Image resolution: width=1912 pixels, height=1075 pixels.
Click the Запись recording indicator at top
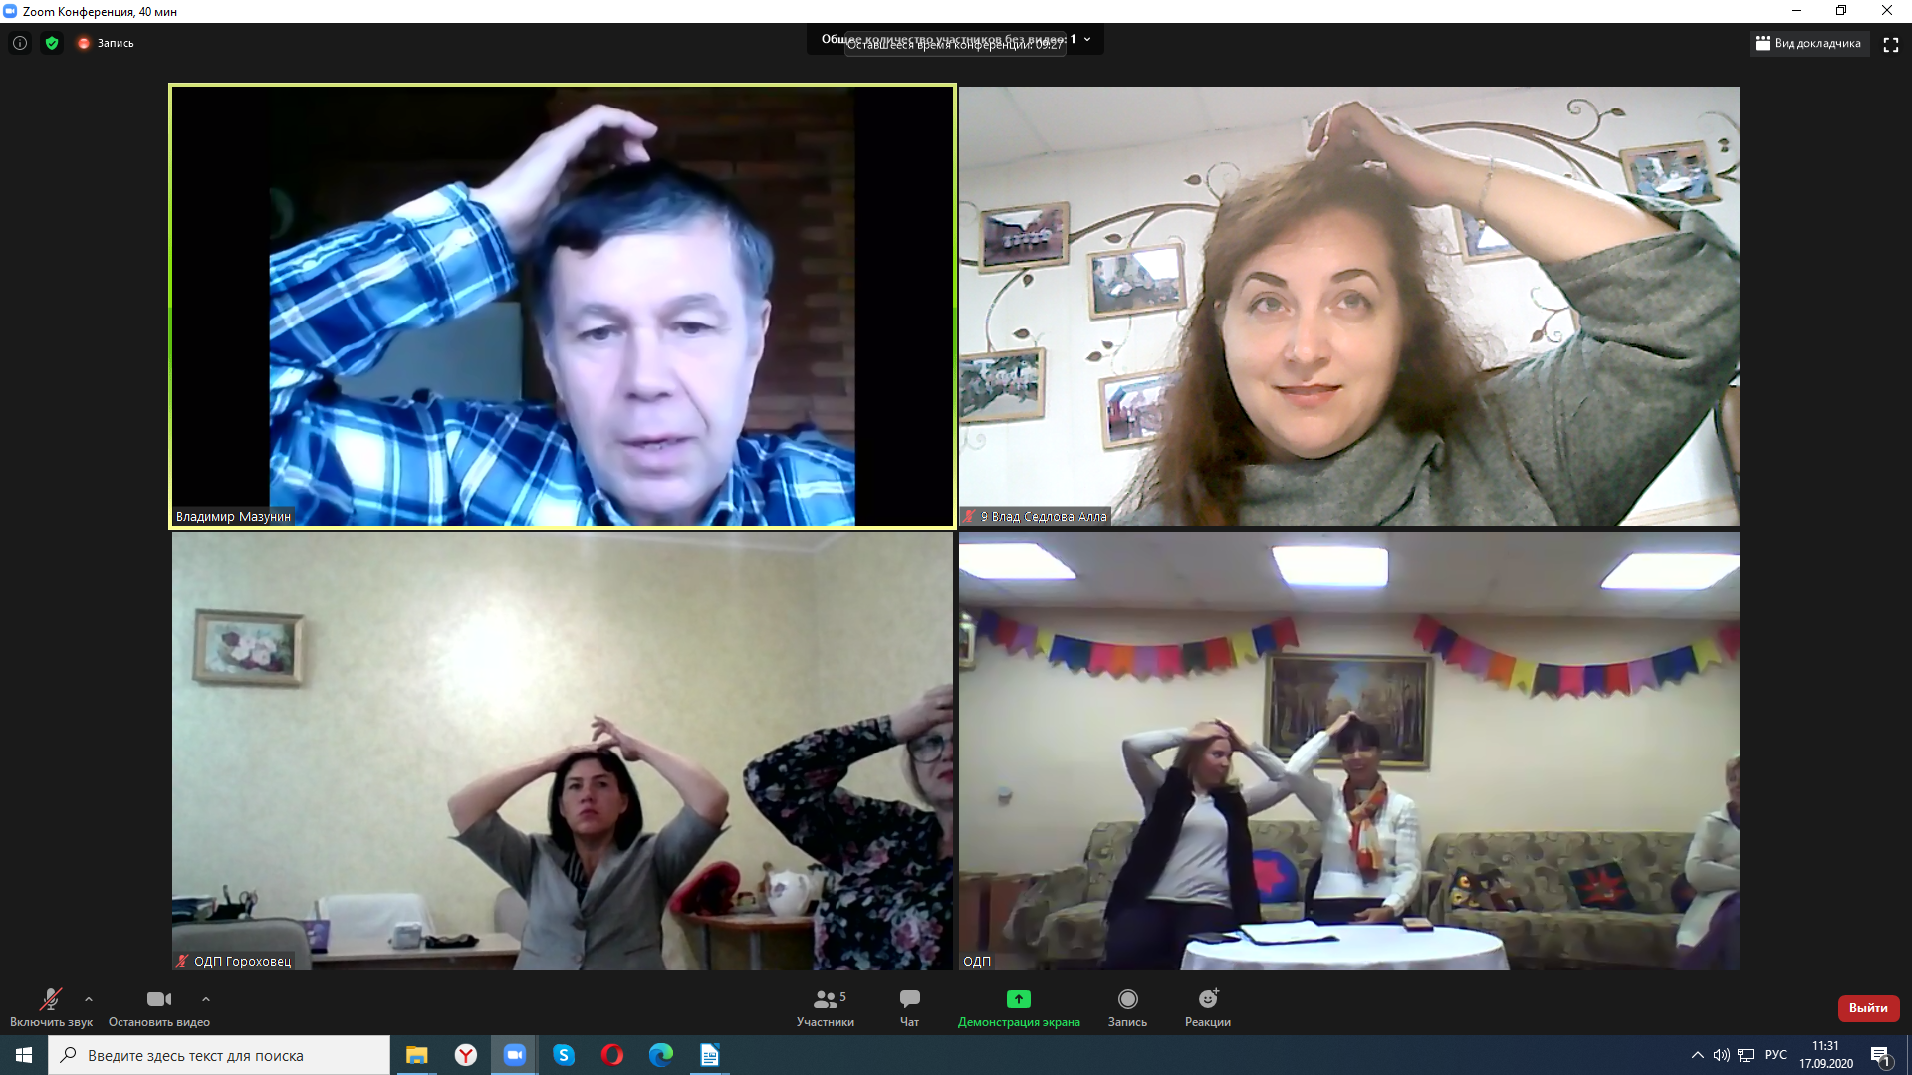click(106, 43)
